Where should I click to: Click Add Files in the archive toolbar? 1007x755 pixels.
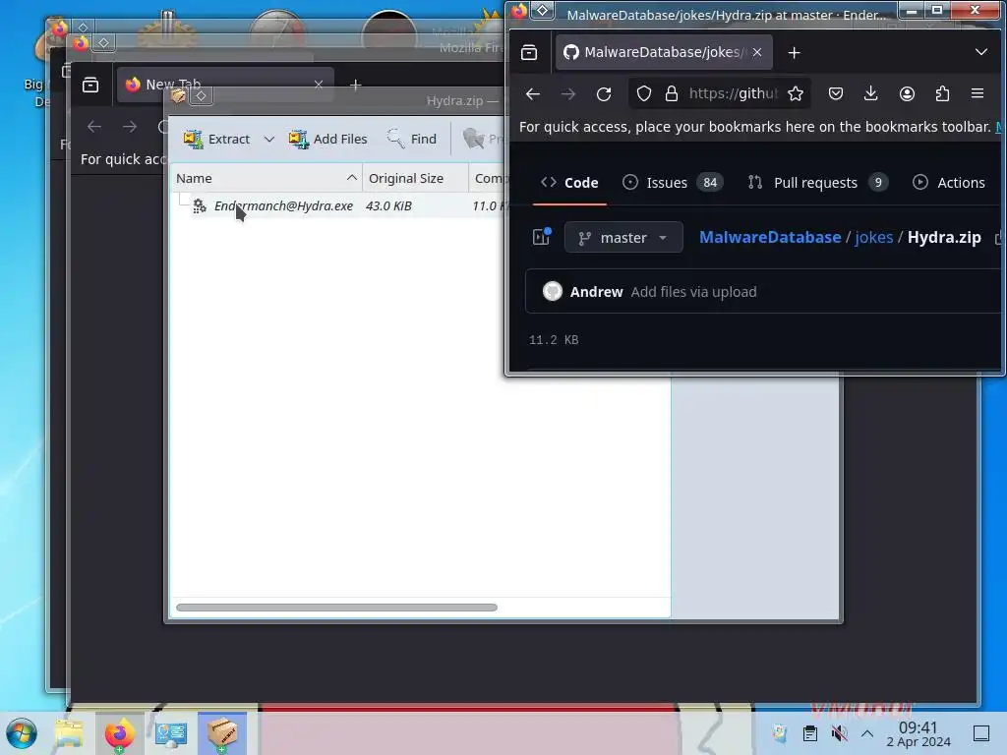328,139
